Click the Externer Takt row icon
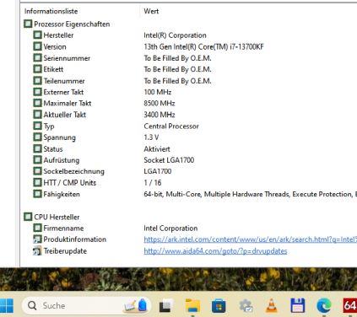 pyautogui.click(x=37, y=92)
